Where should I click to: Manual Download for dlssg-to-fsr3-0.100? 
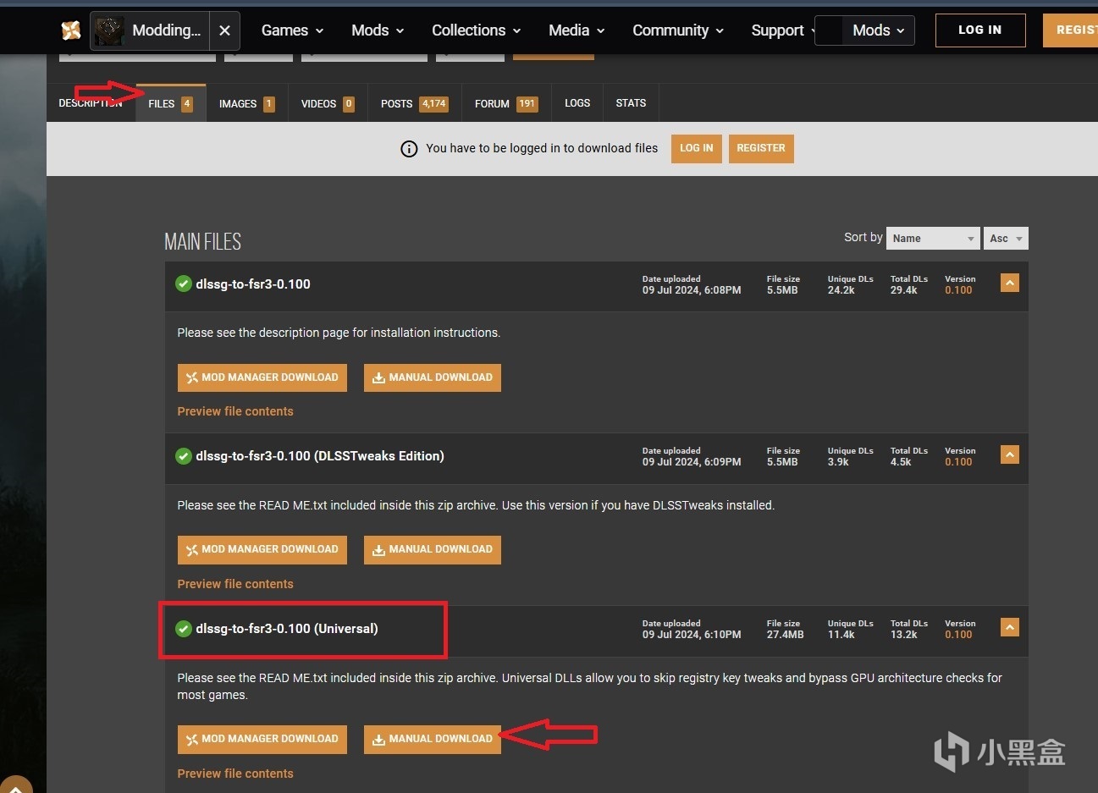pyautogui.click(x=433, y=377)
